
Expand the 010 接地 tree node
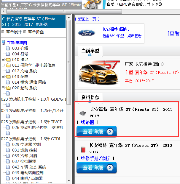[3, 60]
